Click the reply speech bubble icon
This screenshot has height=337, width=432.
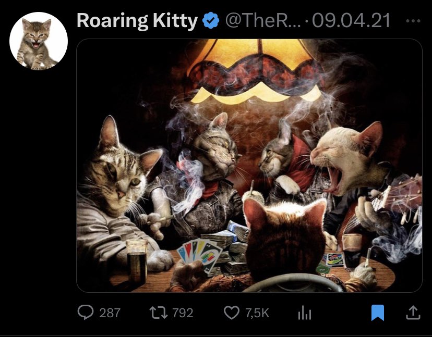click(x=85, y=312)
